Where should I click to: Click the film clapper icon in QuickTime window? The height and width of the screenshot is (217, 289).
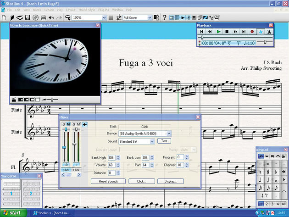point(14,100)
